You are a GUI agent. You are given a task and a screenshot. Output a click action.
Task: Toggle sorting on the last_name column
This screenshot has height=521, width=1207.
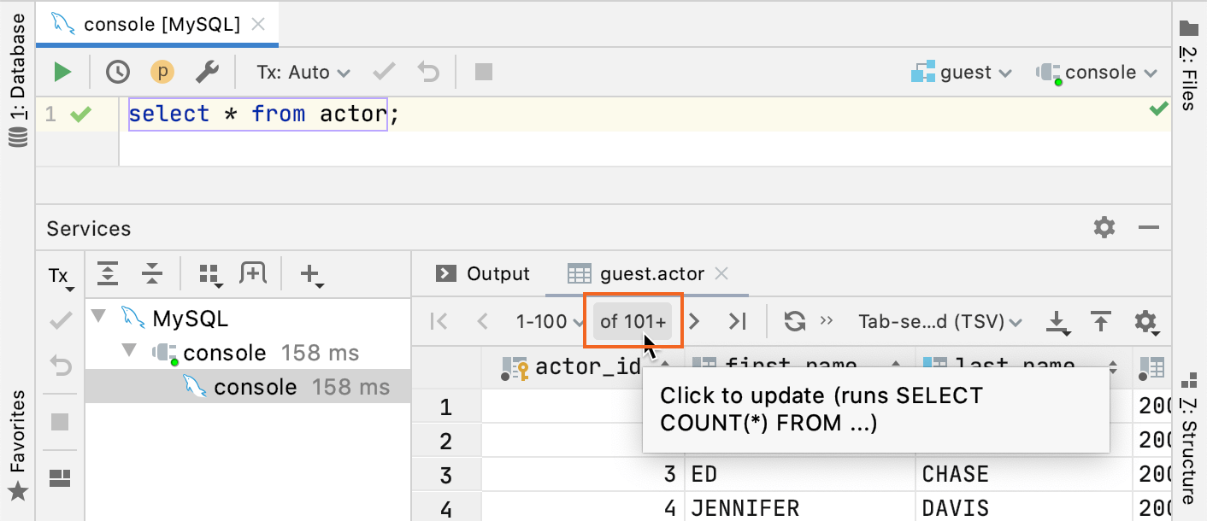point(1113,366)
